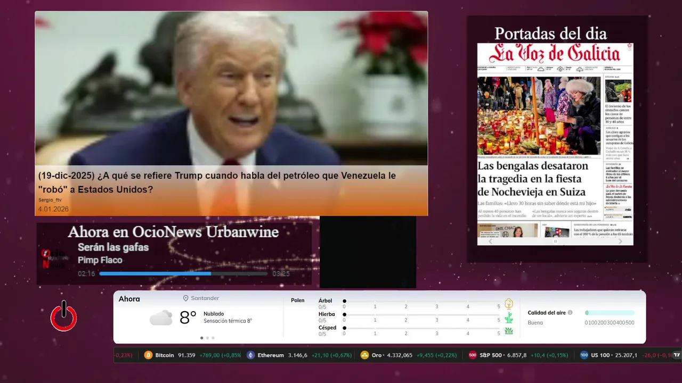Click Bitcoin price 91.359

(186, 355)
